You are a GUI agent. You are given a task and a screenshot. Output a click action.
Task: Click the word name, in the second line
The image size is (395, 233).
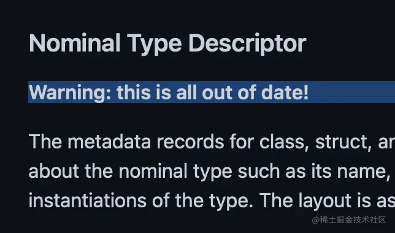click(364, 172)
